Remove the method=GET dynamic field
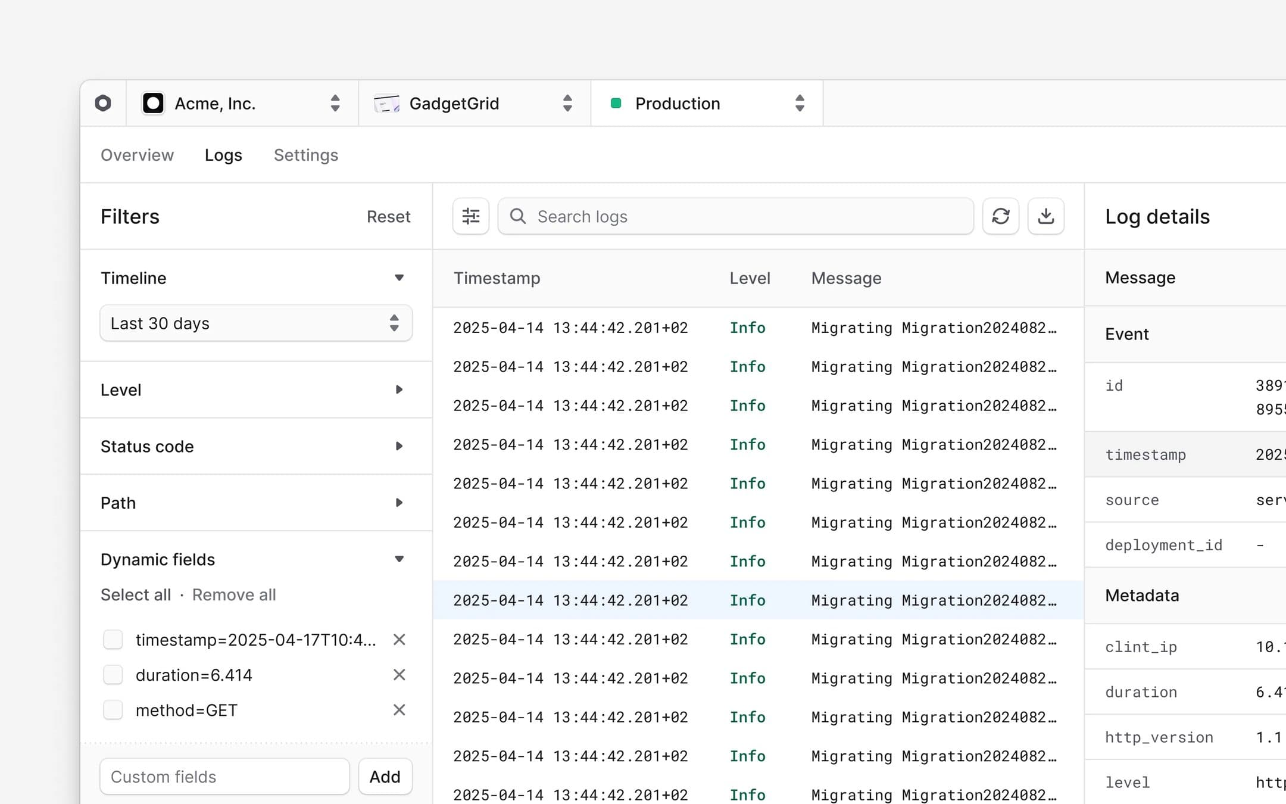The image size is (1286, 804). coord(399,710)
